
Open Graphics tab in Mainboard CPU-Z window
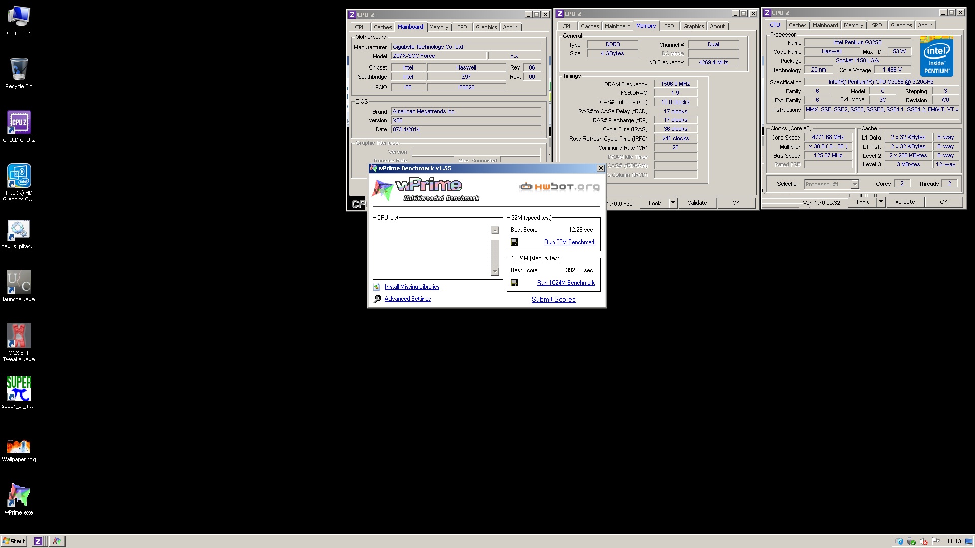tap(486, 27)
